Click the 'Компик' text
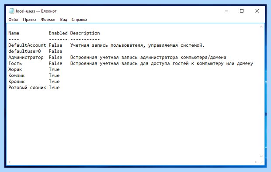This screenshot has height=172, width=271. tap(17, 76)
